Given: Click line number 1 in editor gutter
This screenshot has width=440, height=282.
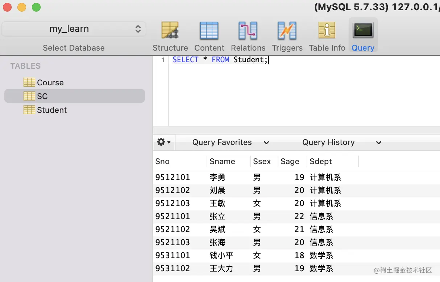Looking at the screenshot, I should 163,60.
